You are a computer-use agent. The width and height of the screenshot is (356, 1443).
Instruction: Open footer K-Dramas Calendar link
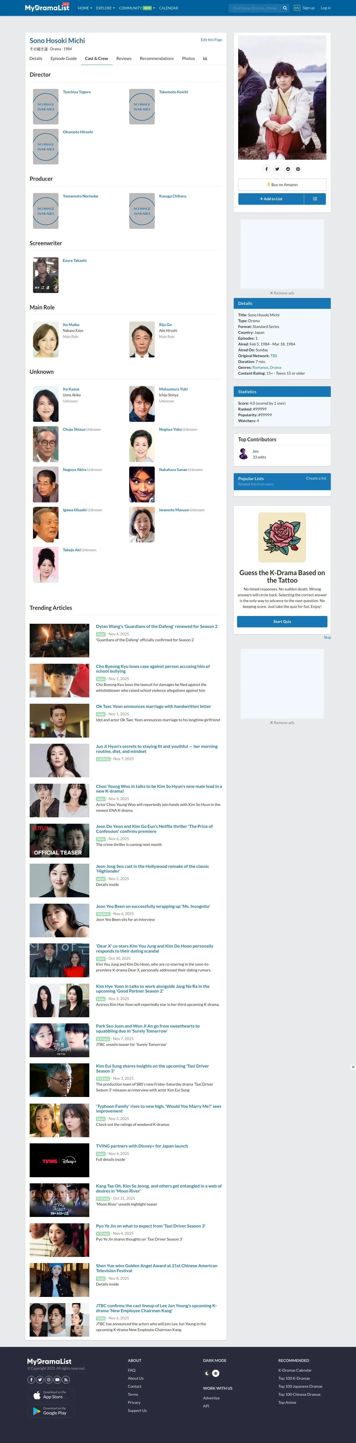(x=295, y=1370)
